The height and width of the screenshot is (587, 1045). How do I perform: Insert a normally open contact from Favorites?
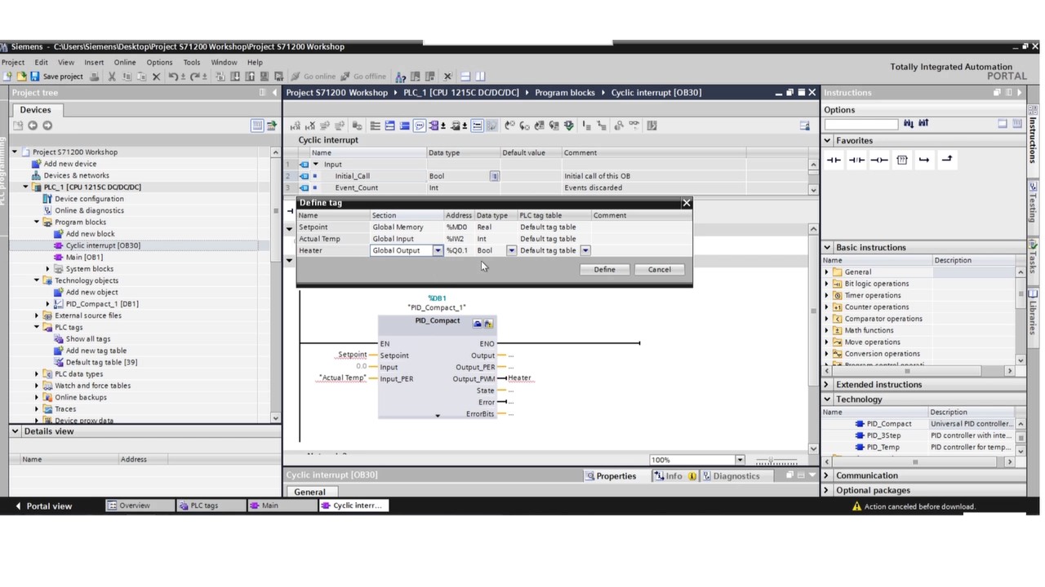pos(834,160)
